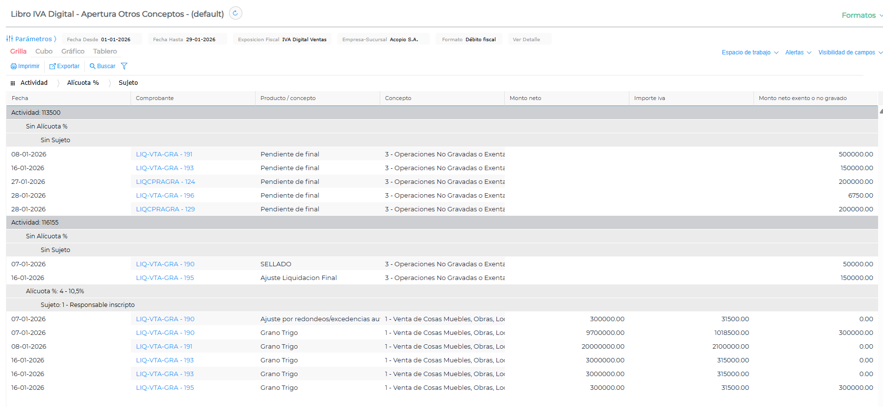This screenshot has width=883, height=407.
Task: Click the Imprimir printer icon
Action: [14, 66]
